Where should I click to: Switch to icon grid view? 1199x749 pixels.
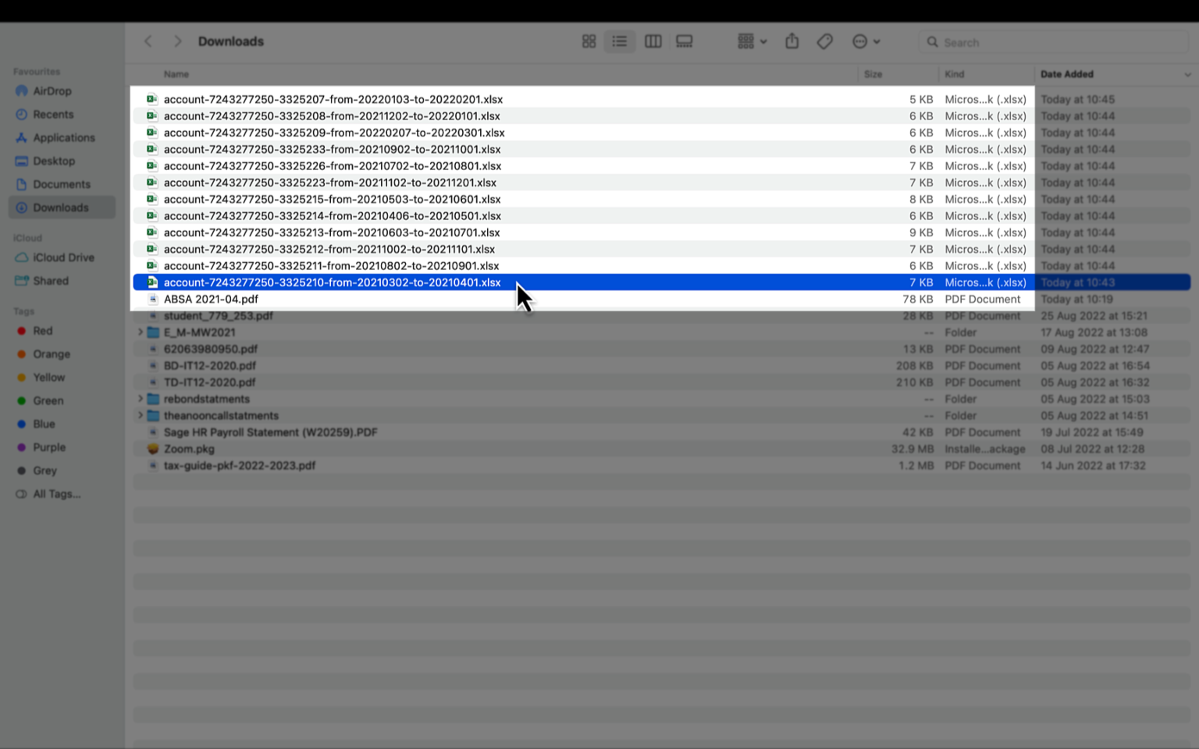[x=589, y=41]
